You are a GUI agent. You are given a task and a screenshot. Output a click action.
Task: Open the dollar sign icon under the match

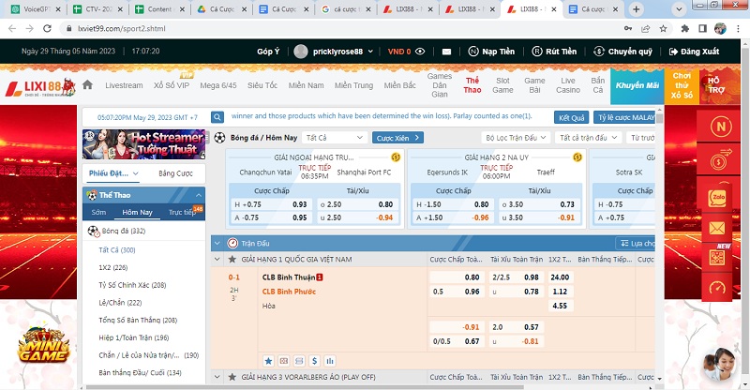click(x=314, y=361)
